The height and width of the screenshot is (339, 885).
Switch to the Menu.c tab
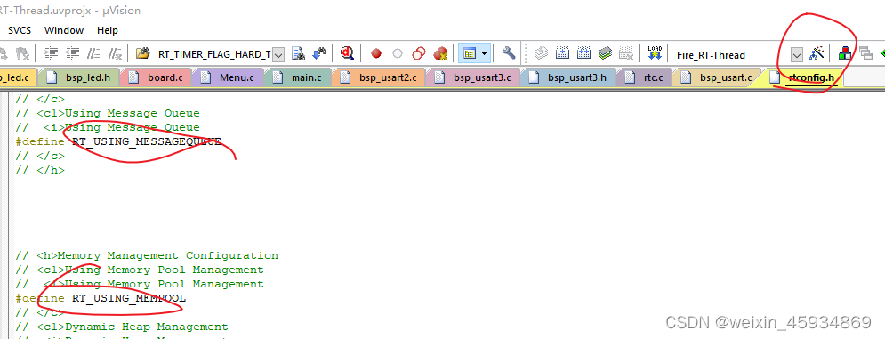pyautogui.click(x=229, y=77)
